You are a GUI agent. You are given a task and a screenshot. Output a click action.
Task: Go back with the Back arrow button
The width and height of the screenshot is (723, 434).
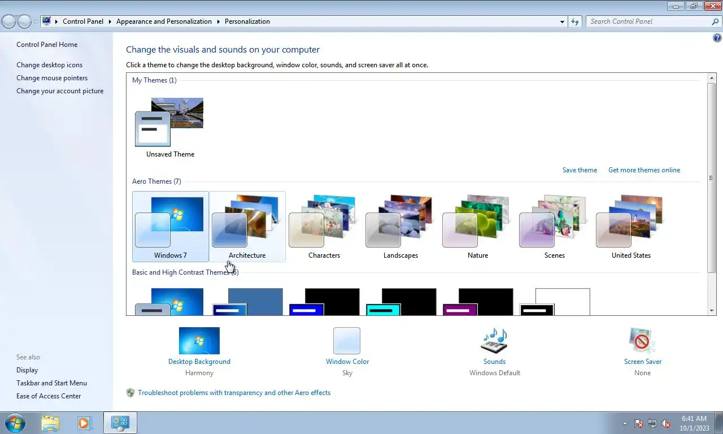9,21
